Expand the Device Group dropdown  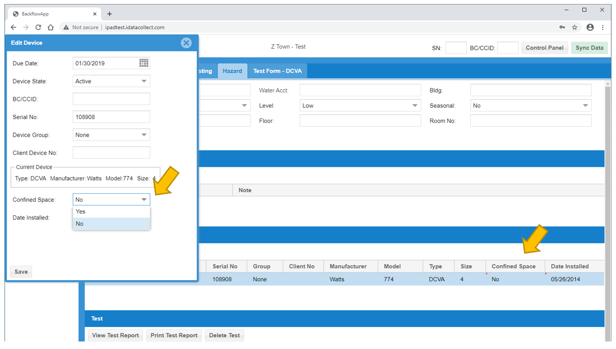(111, 135)
